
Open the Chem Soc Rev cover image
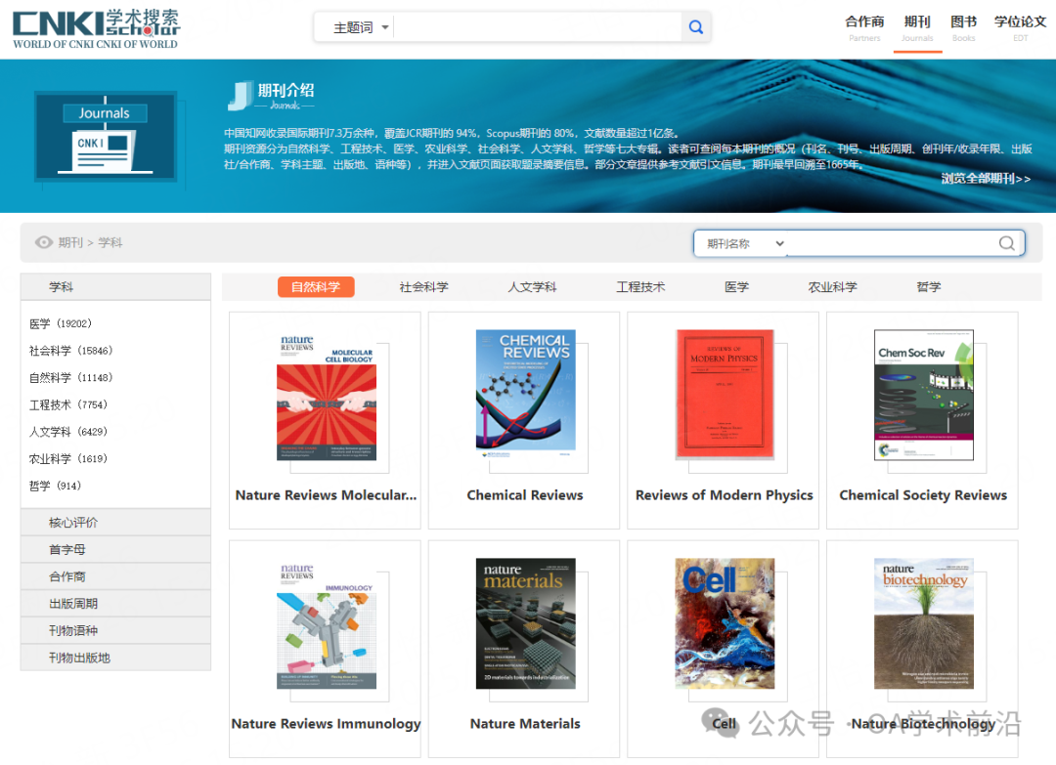[x=924, y=395]
